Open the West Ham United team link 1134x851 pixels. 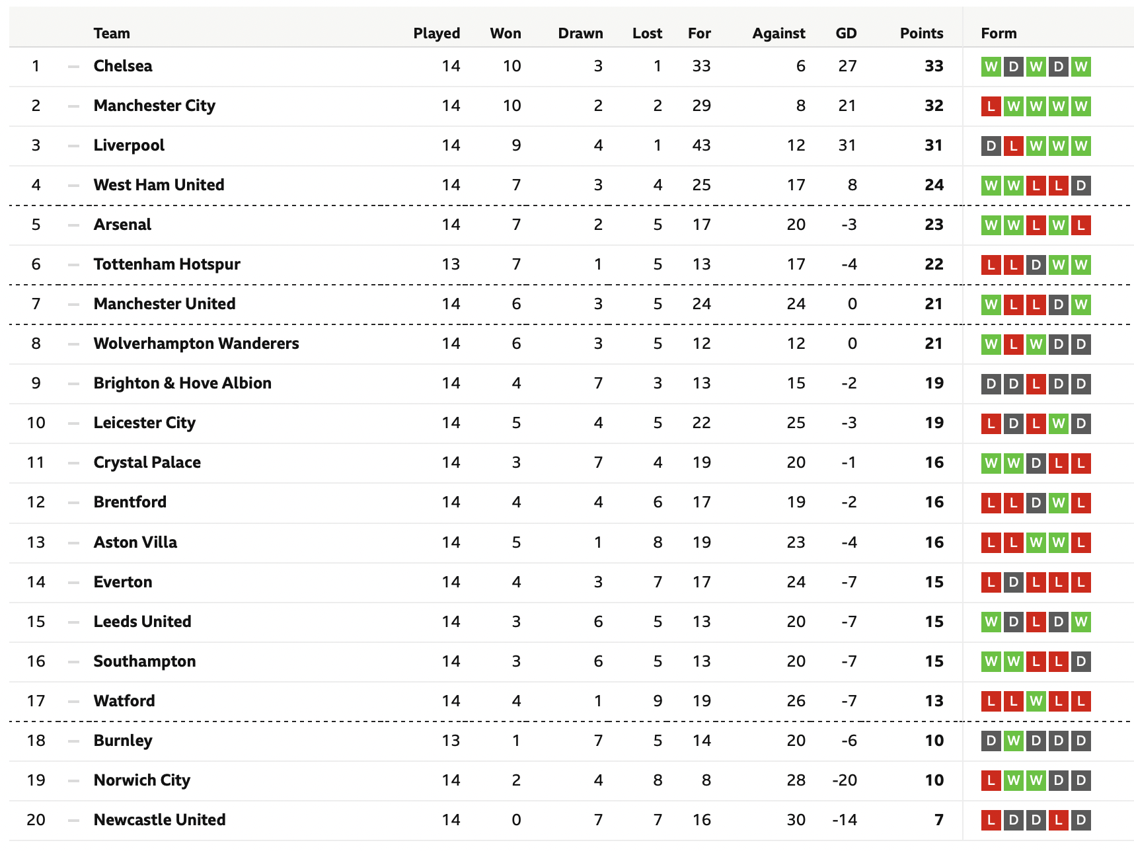click(159, 185)
